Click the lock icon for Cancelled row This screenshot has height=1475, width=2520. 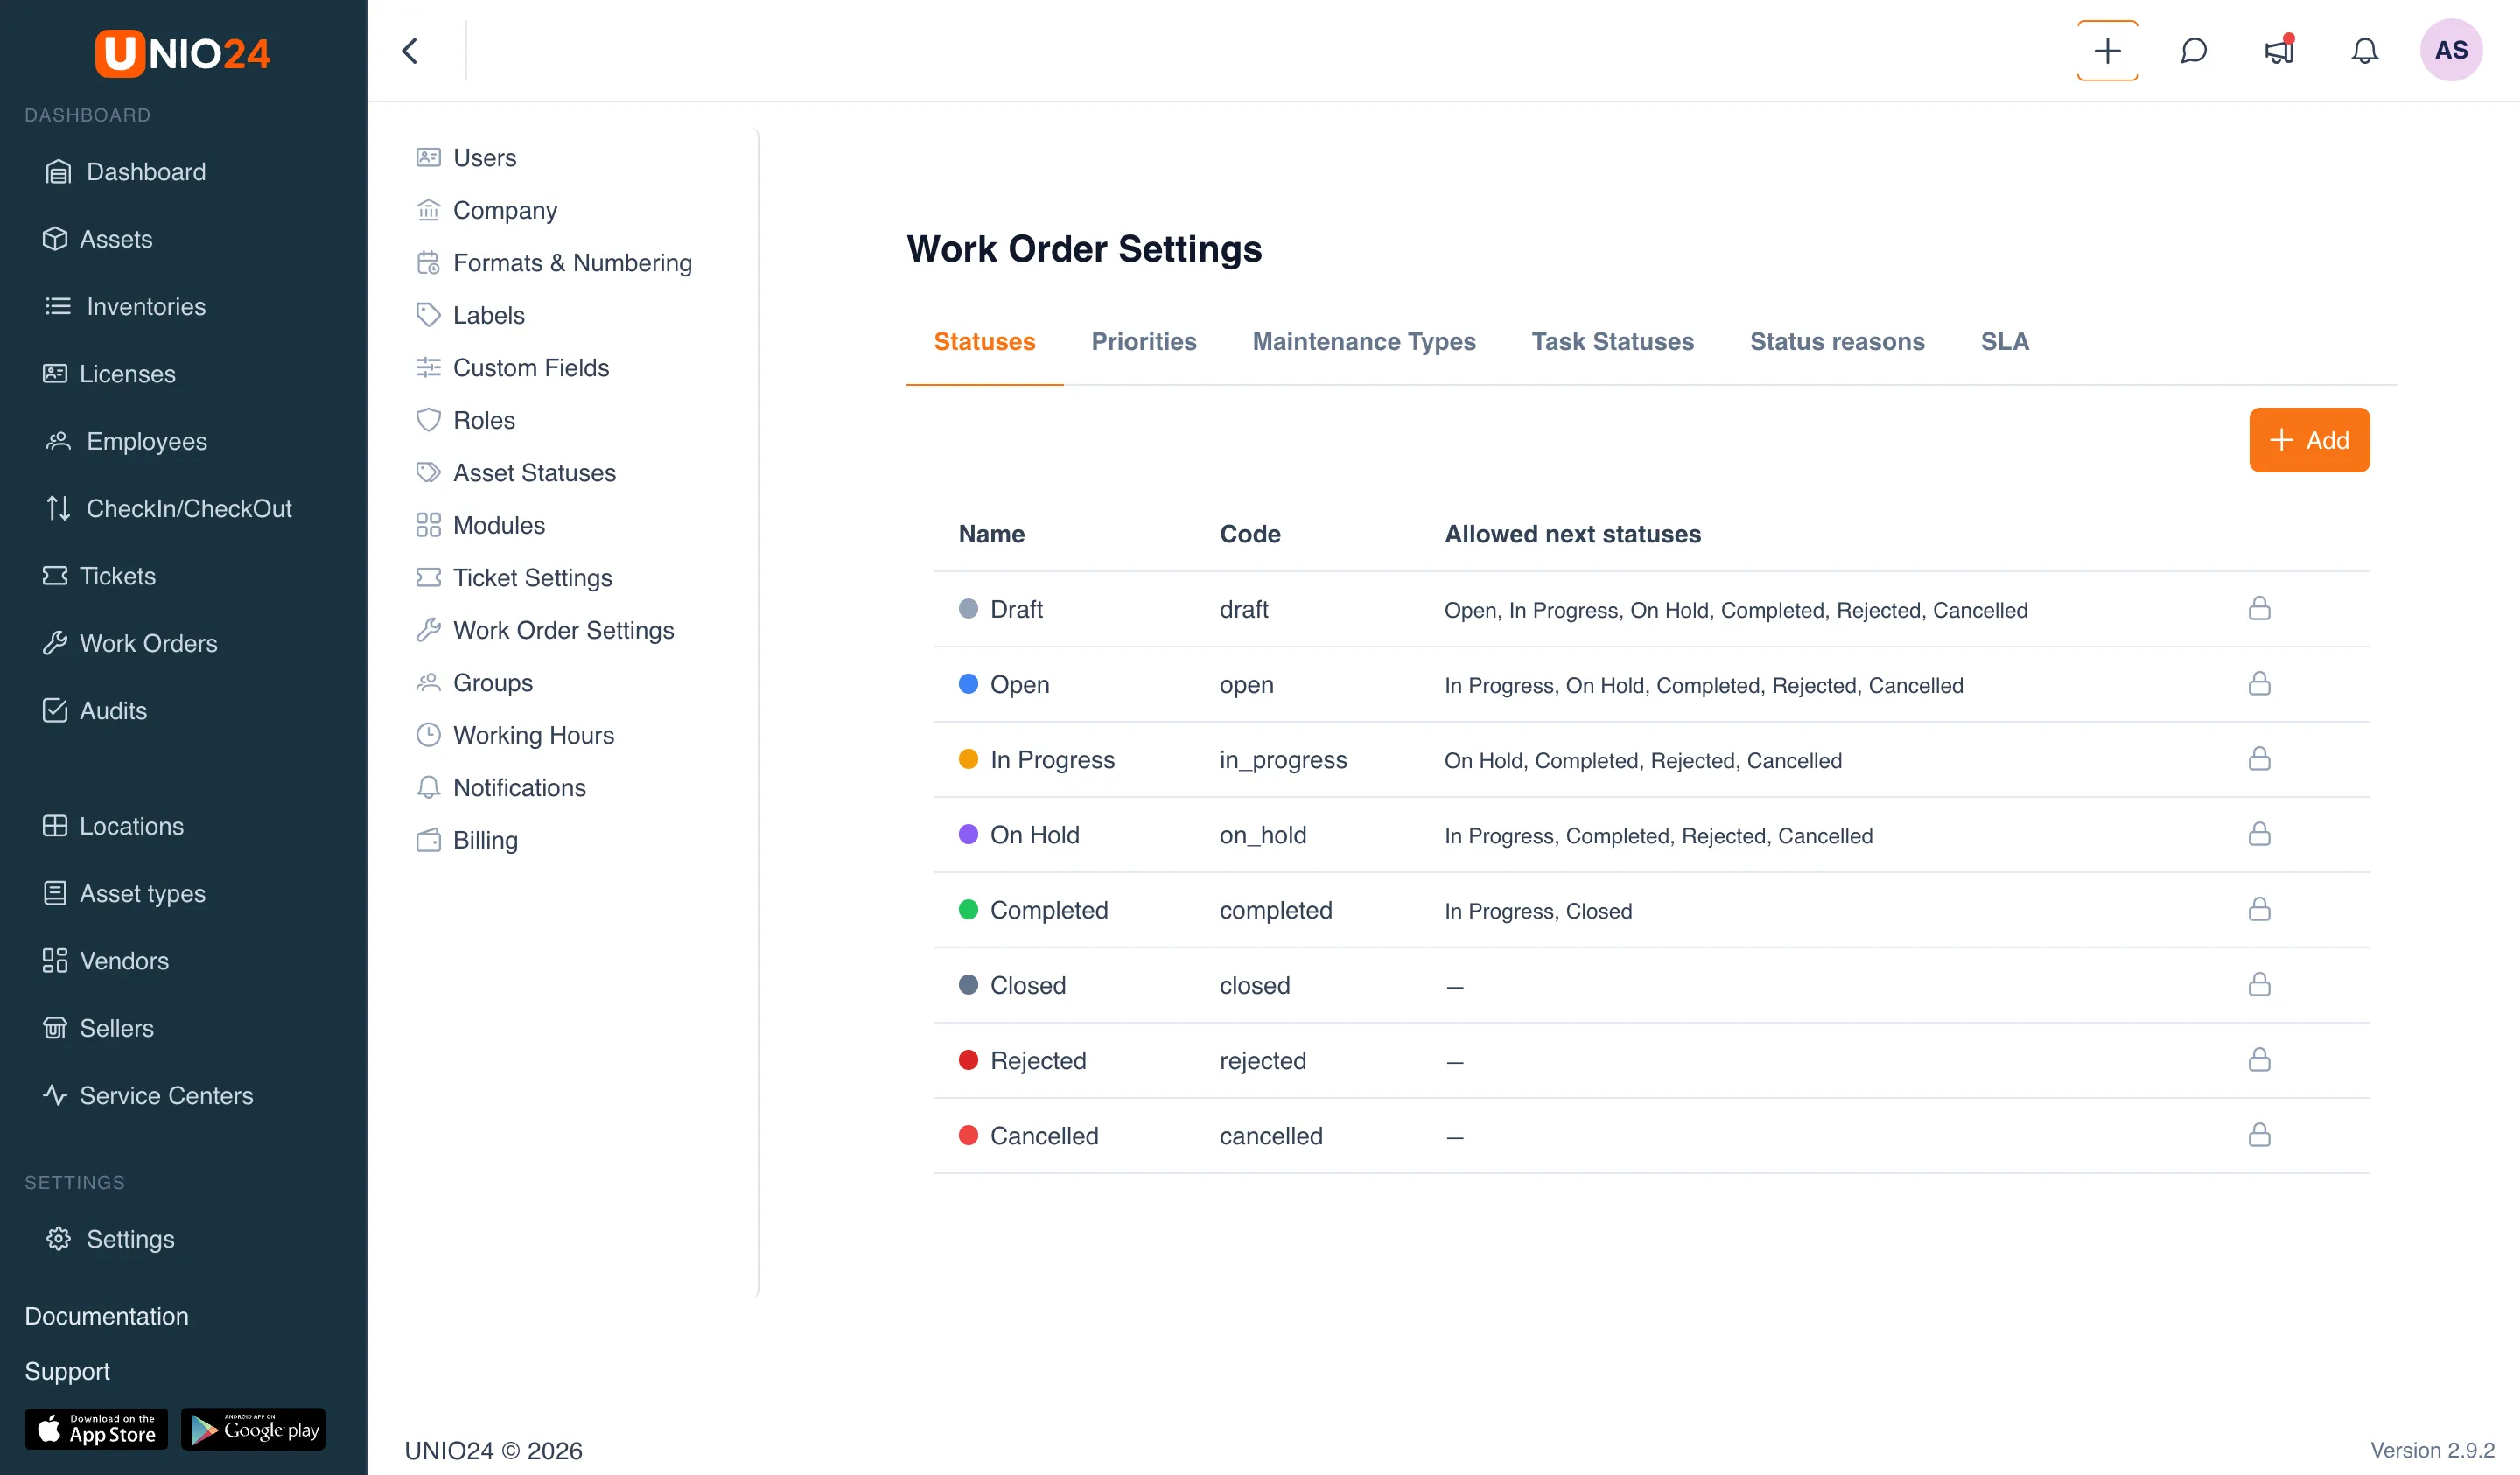click(x=2259, y=1135)
